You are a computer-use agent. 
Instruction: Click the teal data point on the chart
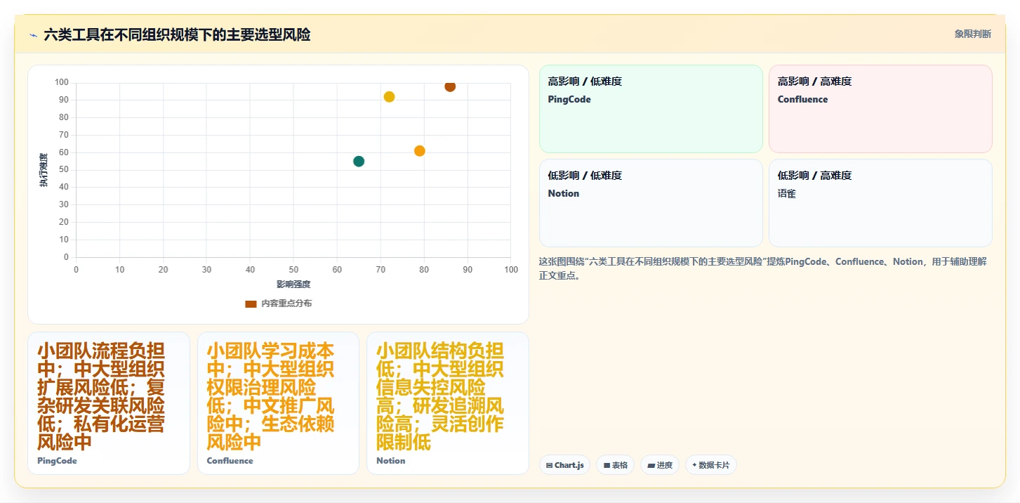point(359,162)
